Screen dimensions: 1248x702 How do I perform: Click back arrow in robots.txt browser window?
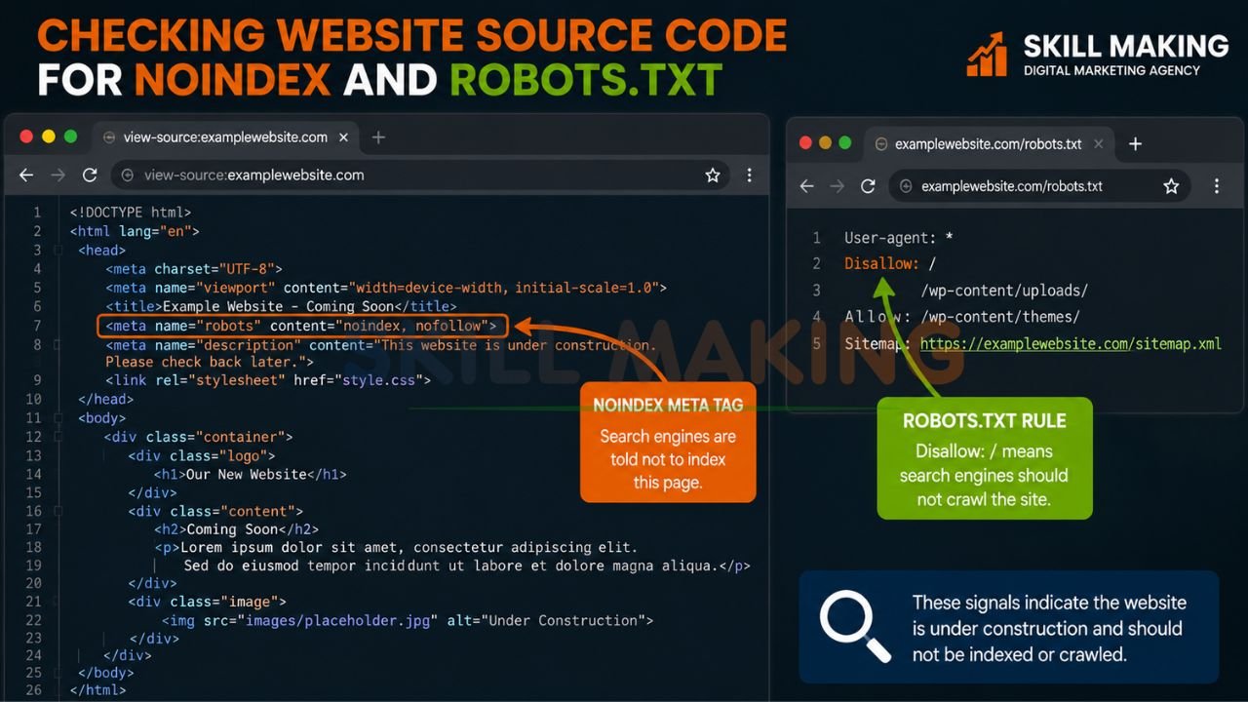[806, 186]
